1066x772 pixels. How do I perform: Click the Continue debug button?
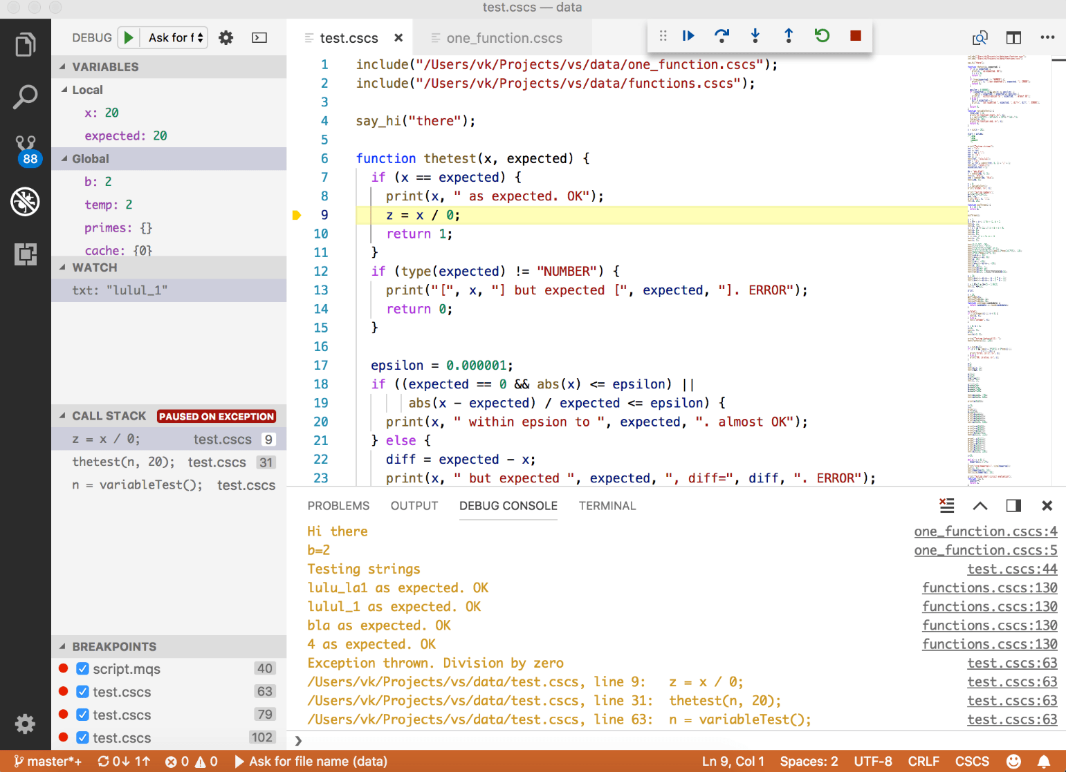[x=687, y=35]
